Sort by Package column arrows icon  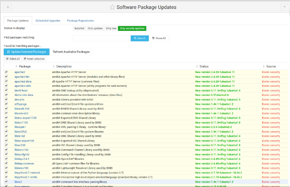click(16, 66)
